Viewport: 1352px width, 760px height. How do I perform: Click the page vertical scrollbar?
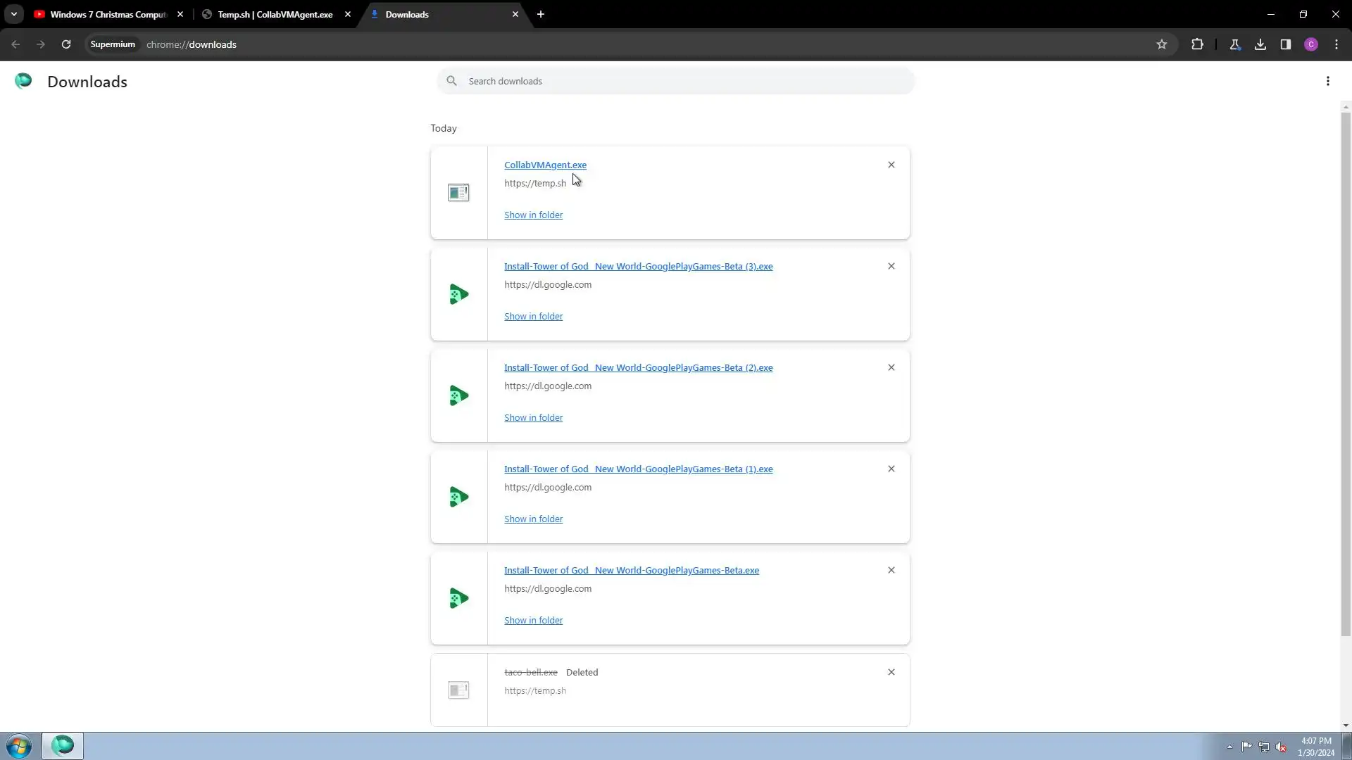[1346, 373]
